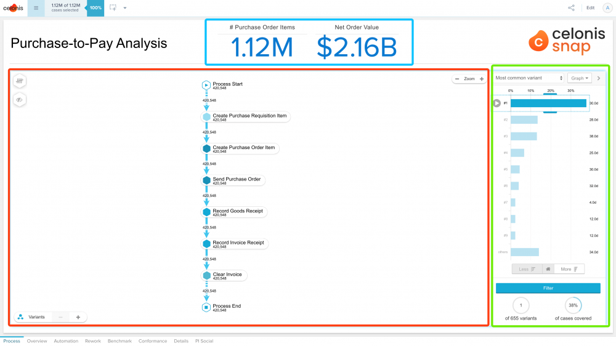Add more variants with the plus button

[78, 317]
